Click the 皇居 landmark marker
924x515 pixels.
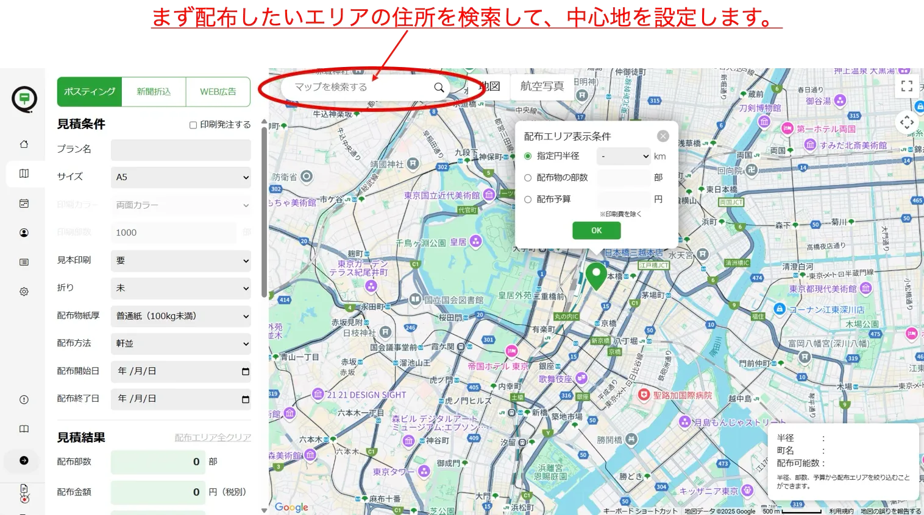475,242
